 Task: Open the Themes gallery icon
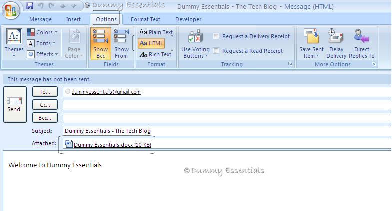14,37
